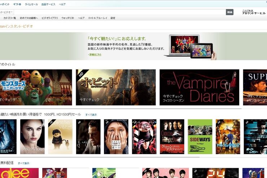Open the green-haired anime thumbnail
The image size is (267, 178).
104,173
